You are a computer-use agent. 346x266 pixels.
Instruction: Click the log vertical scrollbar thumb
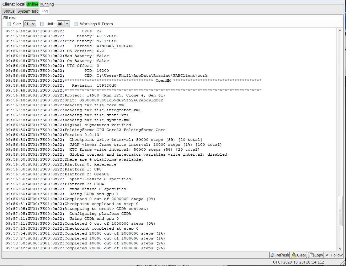coord(340,211)
